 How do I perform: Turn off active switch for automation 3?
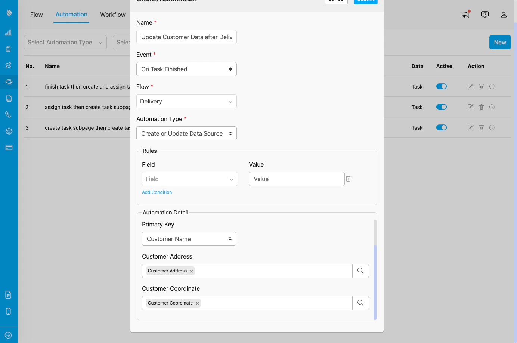442,127
